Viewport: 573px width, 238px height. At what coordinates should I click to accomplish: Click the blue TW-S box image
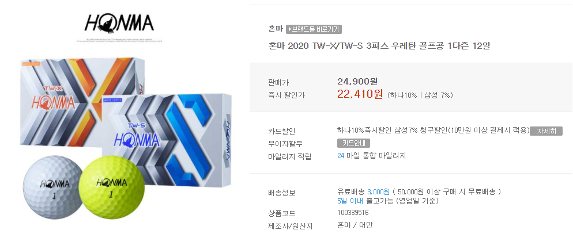pyautogui.click(x=167, y=139)
